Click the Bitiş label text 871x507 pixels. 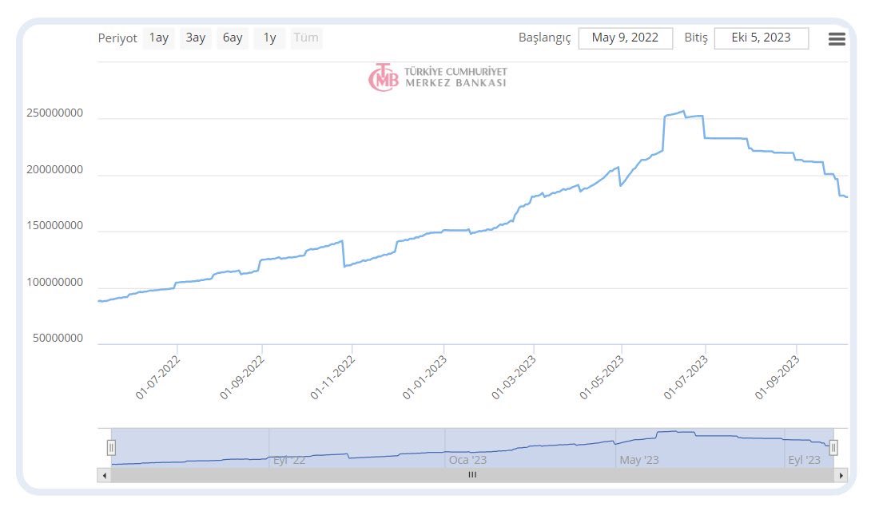pos(696,38)
